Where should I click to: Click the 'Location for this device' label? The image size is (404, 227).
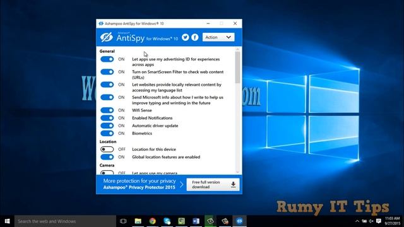[x=154, y=149]
